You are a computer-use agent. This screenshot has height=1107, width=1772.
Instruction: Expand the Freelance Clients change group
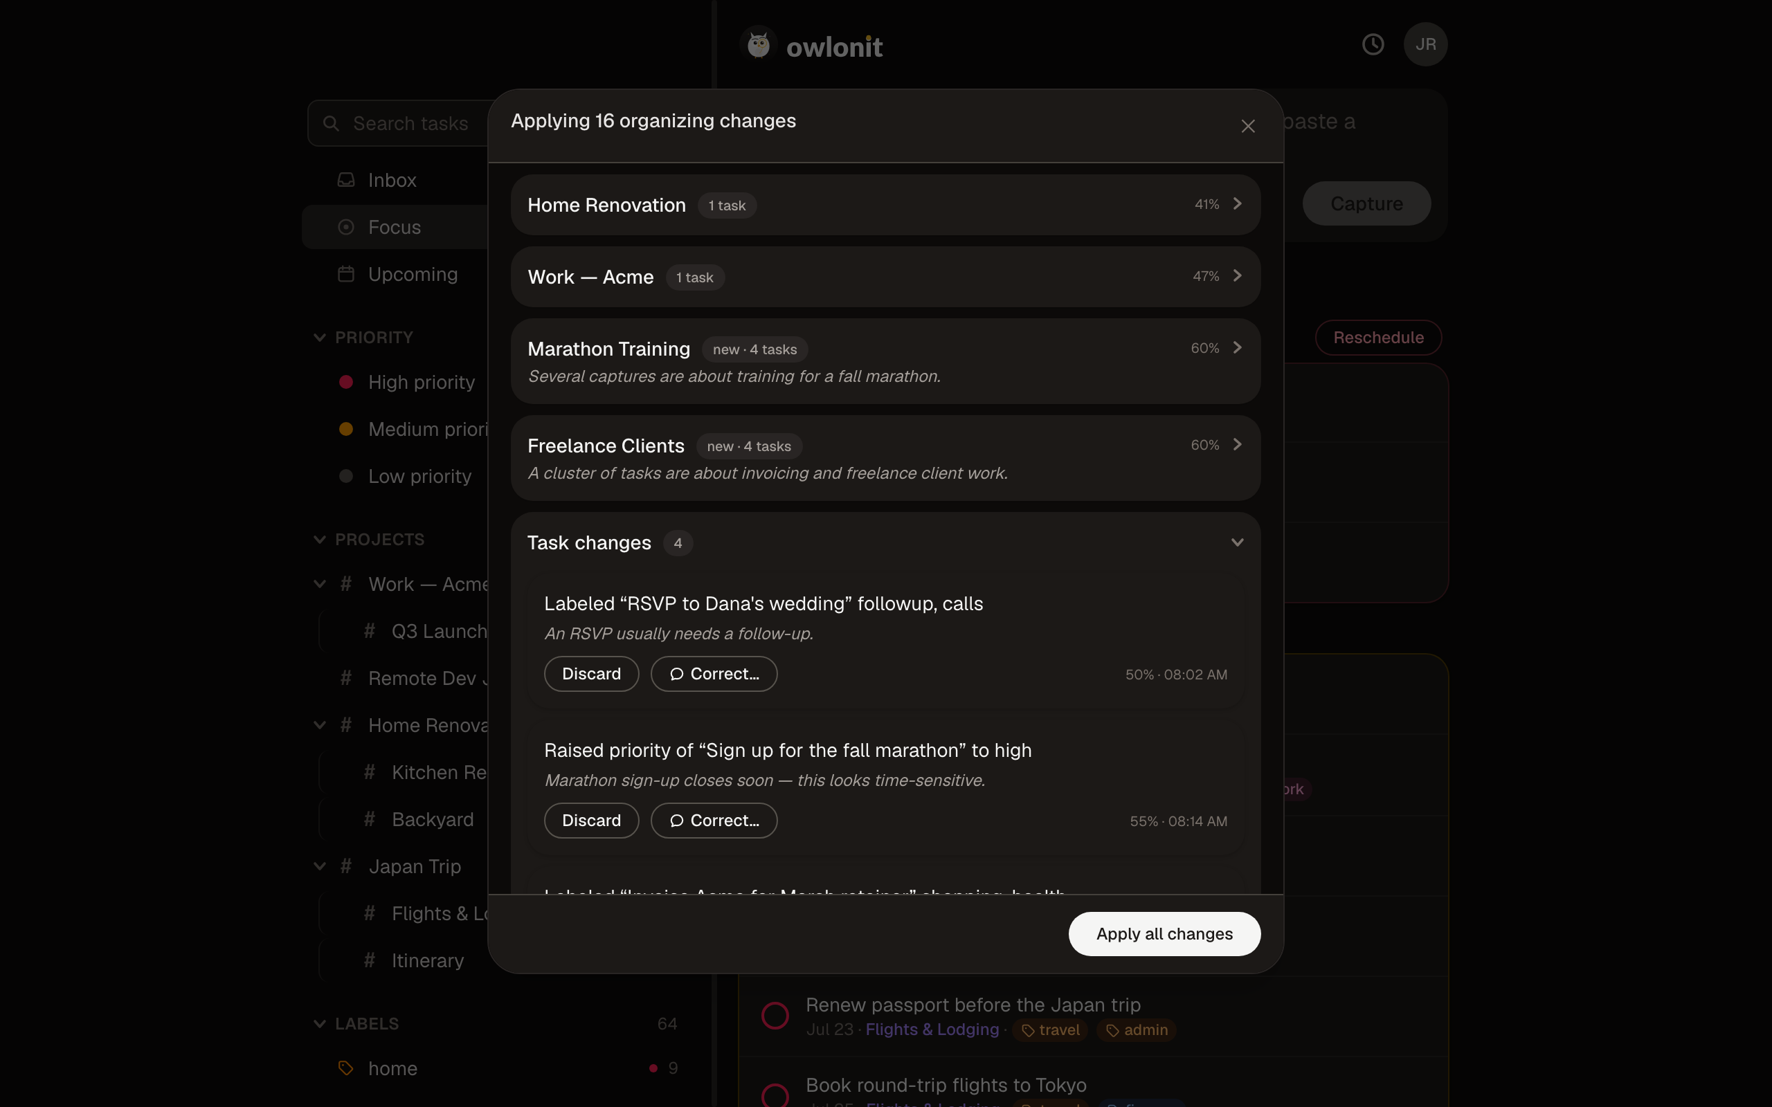pos(885,458)
